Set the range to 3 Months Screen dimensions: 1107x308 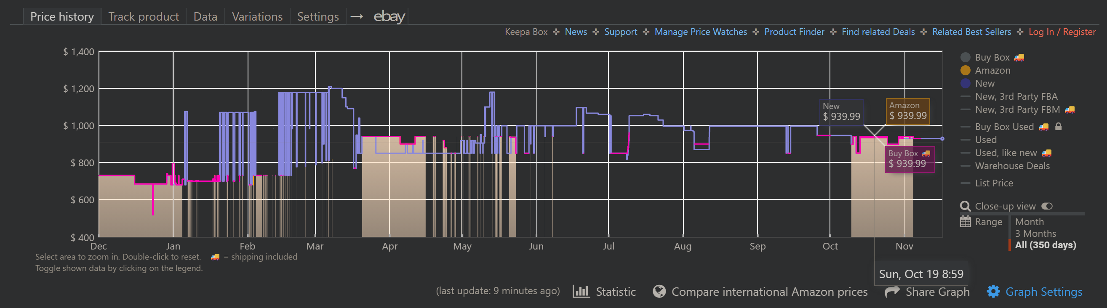click(1035, 233)
